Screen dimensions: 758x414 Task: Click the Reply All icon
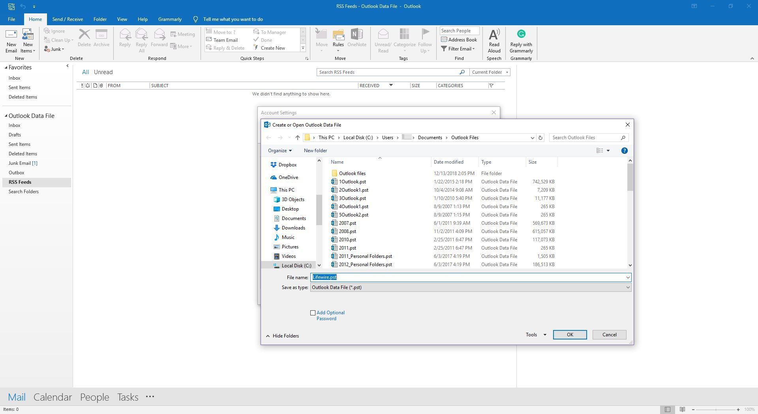point(141,35)
